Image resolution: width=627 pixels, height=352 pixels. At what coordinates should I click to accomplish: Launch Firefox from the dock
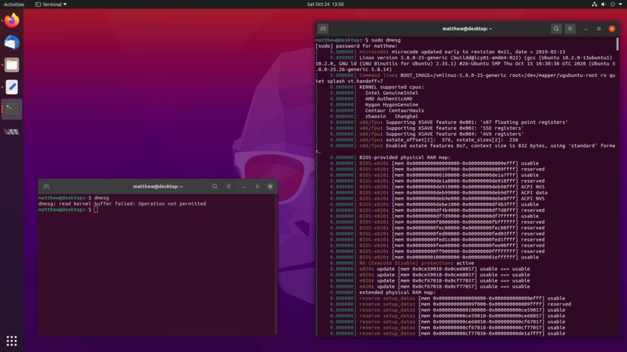point(12,21)
